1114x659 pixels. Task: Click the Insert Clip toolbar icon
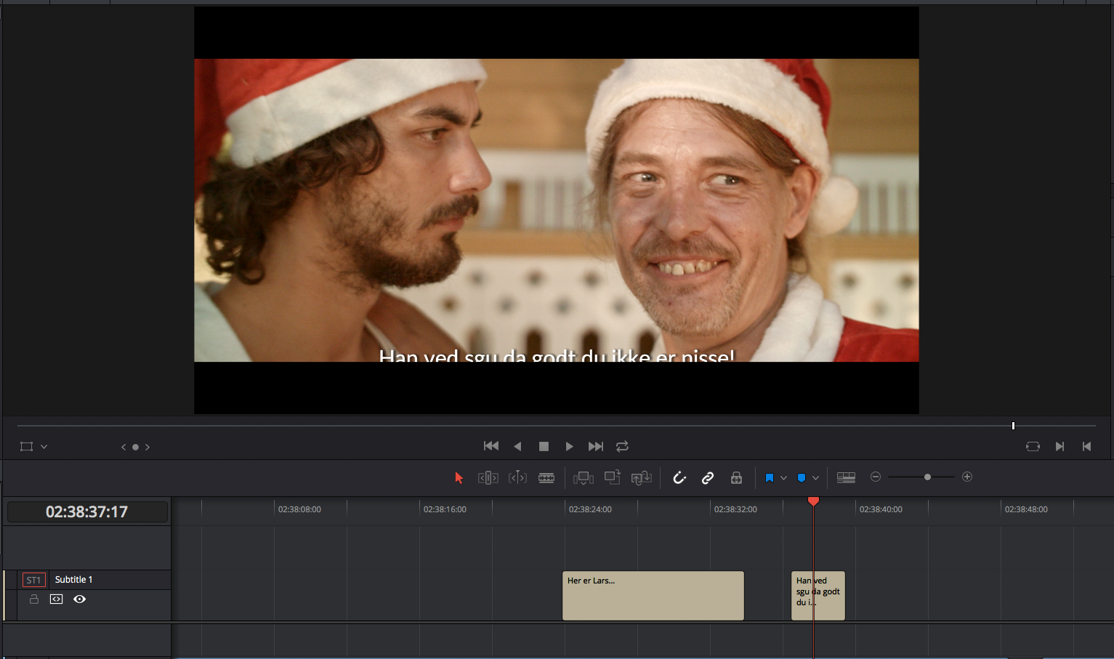(583, 477)
